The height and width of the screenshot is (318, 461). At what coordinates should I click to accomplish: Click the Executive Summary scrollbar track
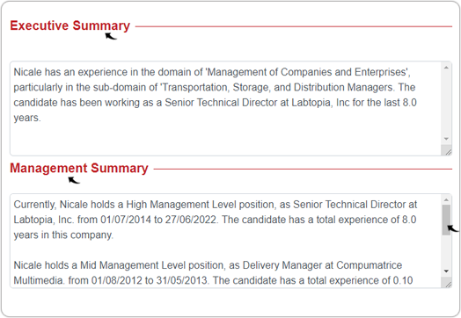pos(446,104)
